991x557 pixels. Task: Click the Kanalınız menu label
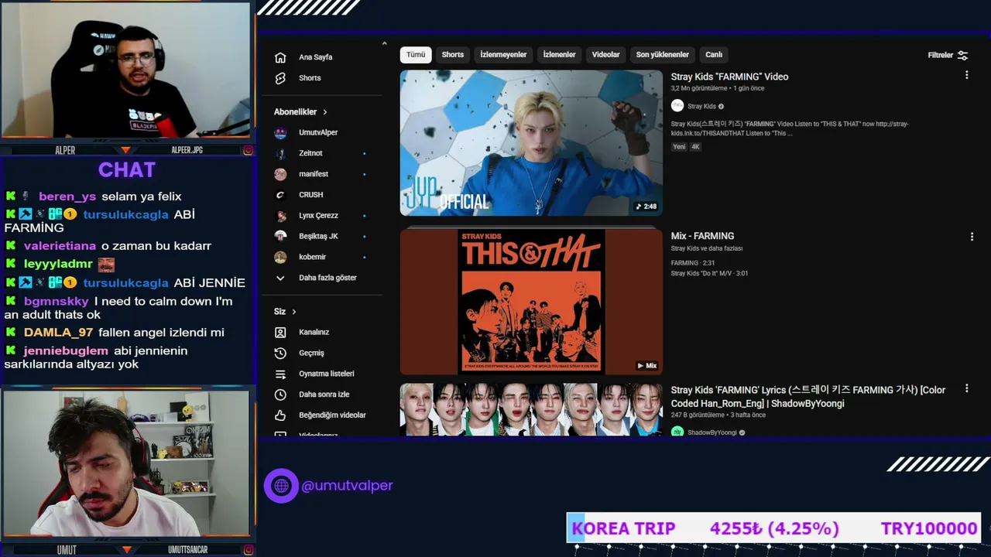314,332
